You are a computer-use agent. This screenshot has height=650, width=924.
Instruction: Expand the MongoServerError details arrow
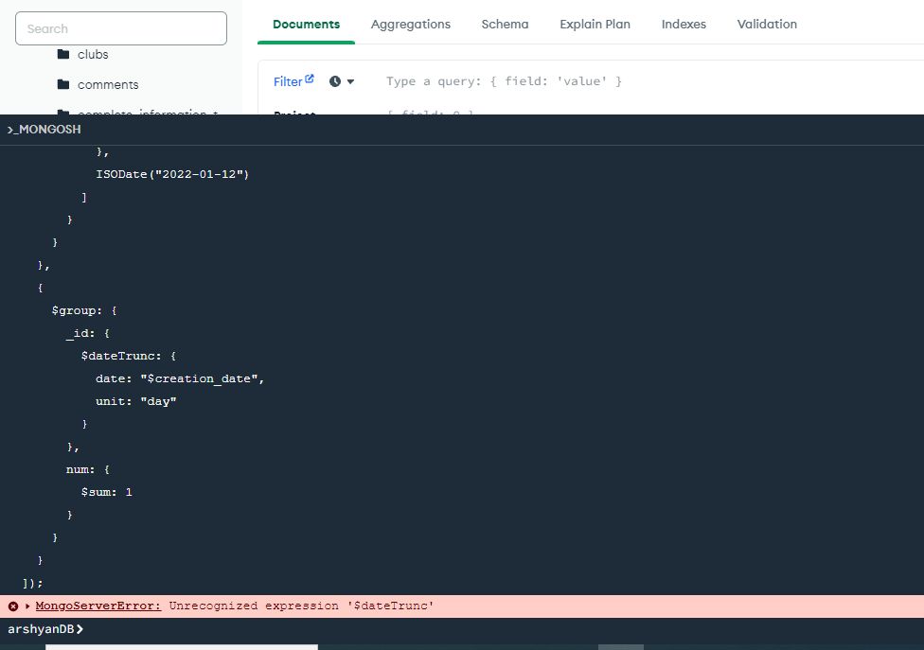(x=27, y=606)
